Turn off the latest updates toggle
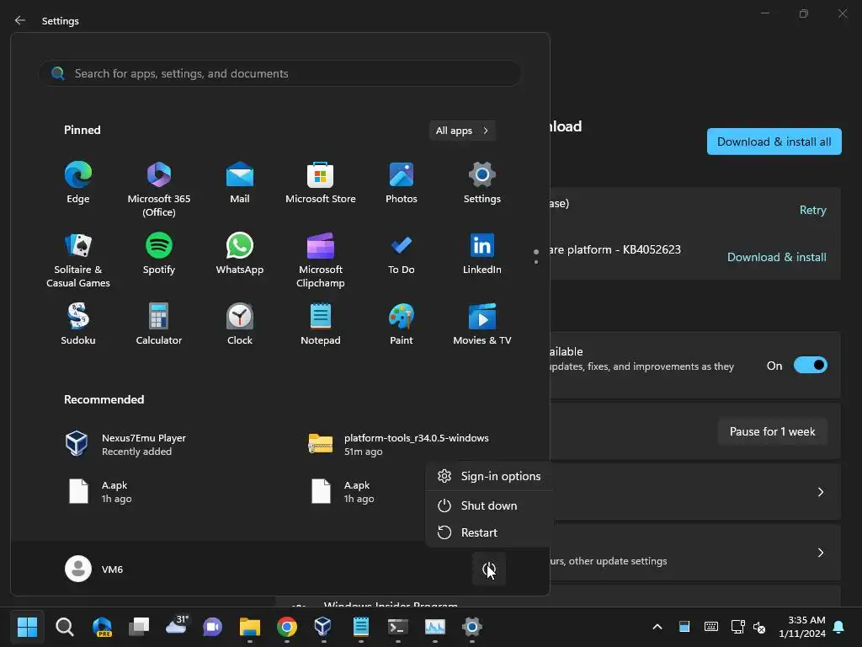 click(x=811, y=366)
